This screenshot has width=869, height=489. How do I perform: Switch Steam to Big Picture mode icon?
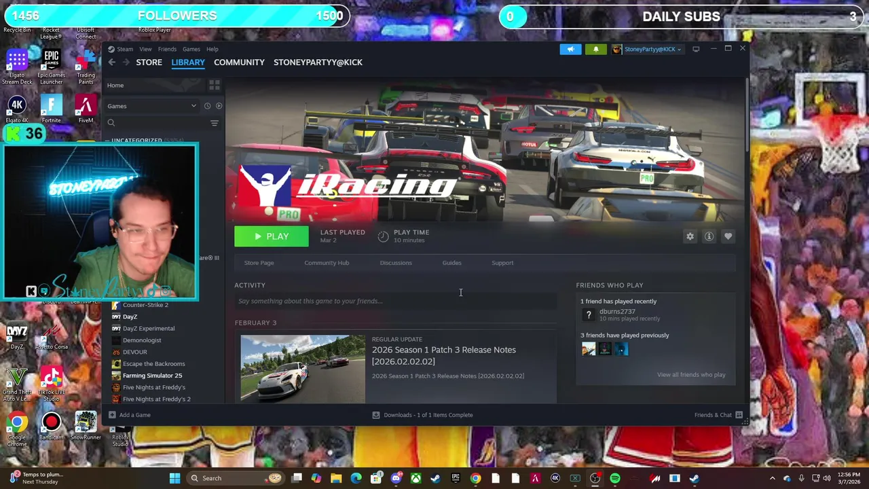(696, 49)
